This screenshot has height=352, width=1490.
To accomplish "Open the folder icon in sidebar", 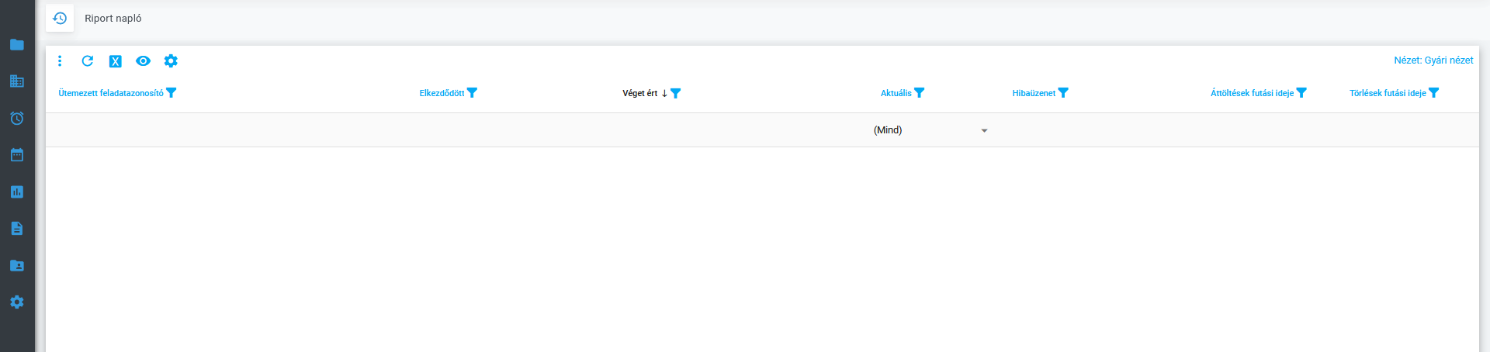I will (x=17, y=44).
